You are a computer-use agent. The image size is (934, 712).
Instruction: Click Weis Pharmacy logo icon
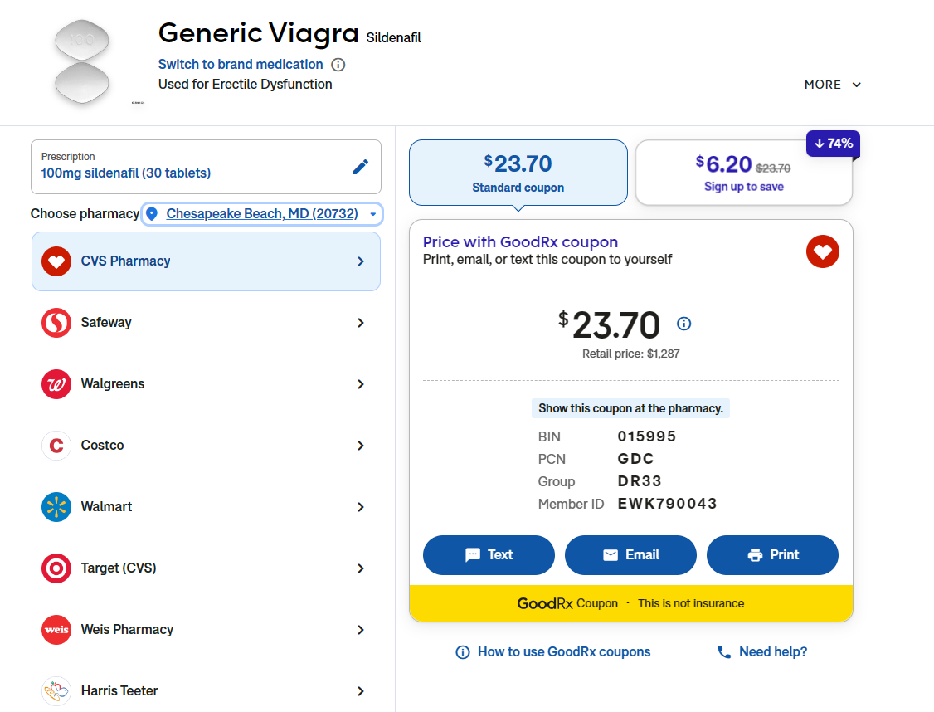click(x=56, y=630)
